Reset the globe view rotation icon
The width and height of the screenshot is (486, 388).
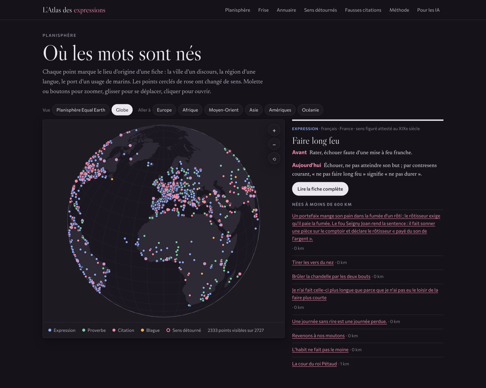[x=274, y=159]
